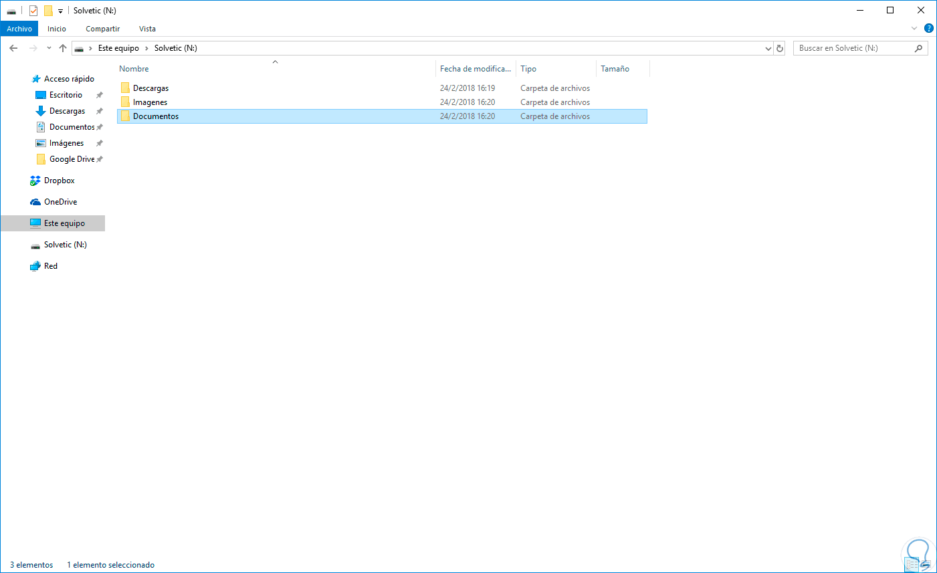Click the magnifier search icon
937x573 pixels.
tap(918, 48)
